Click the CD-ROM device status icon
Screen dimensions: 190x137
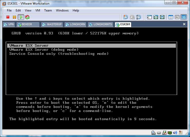(x=153, y=133)
